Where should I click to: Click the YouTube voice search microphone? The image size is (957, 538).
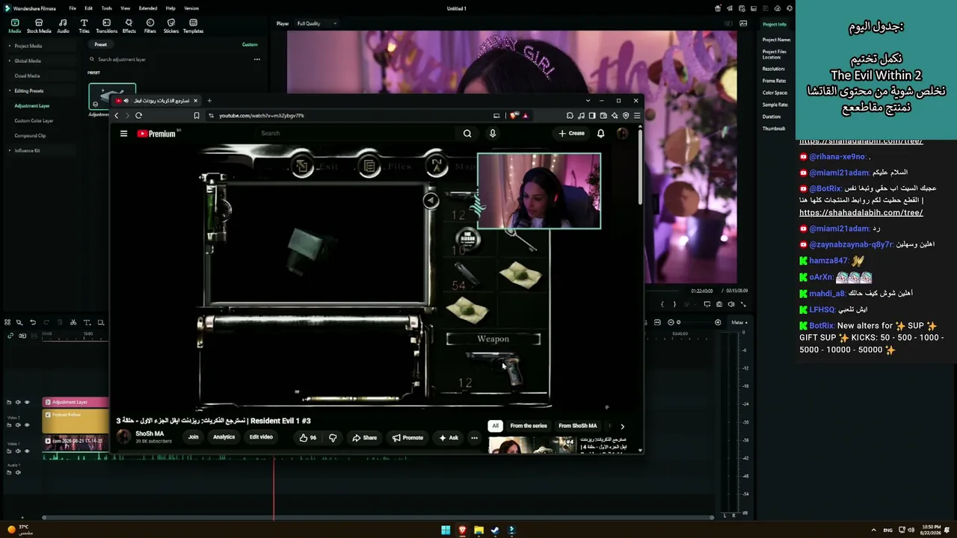[492, 134]
